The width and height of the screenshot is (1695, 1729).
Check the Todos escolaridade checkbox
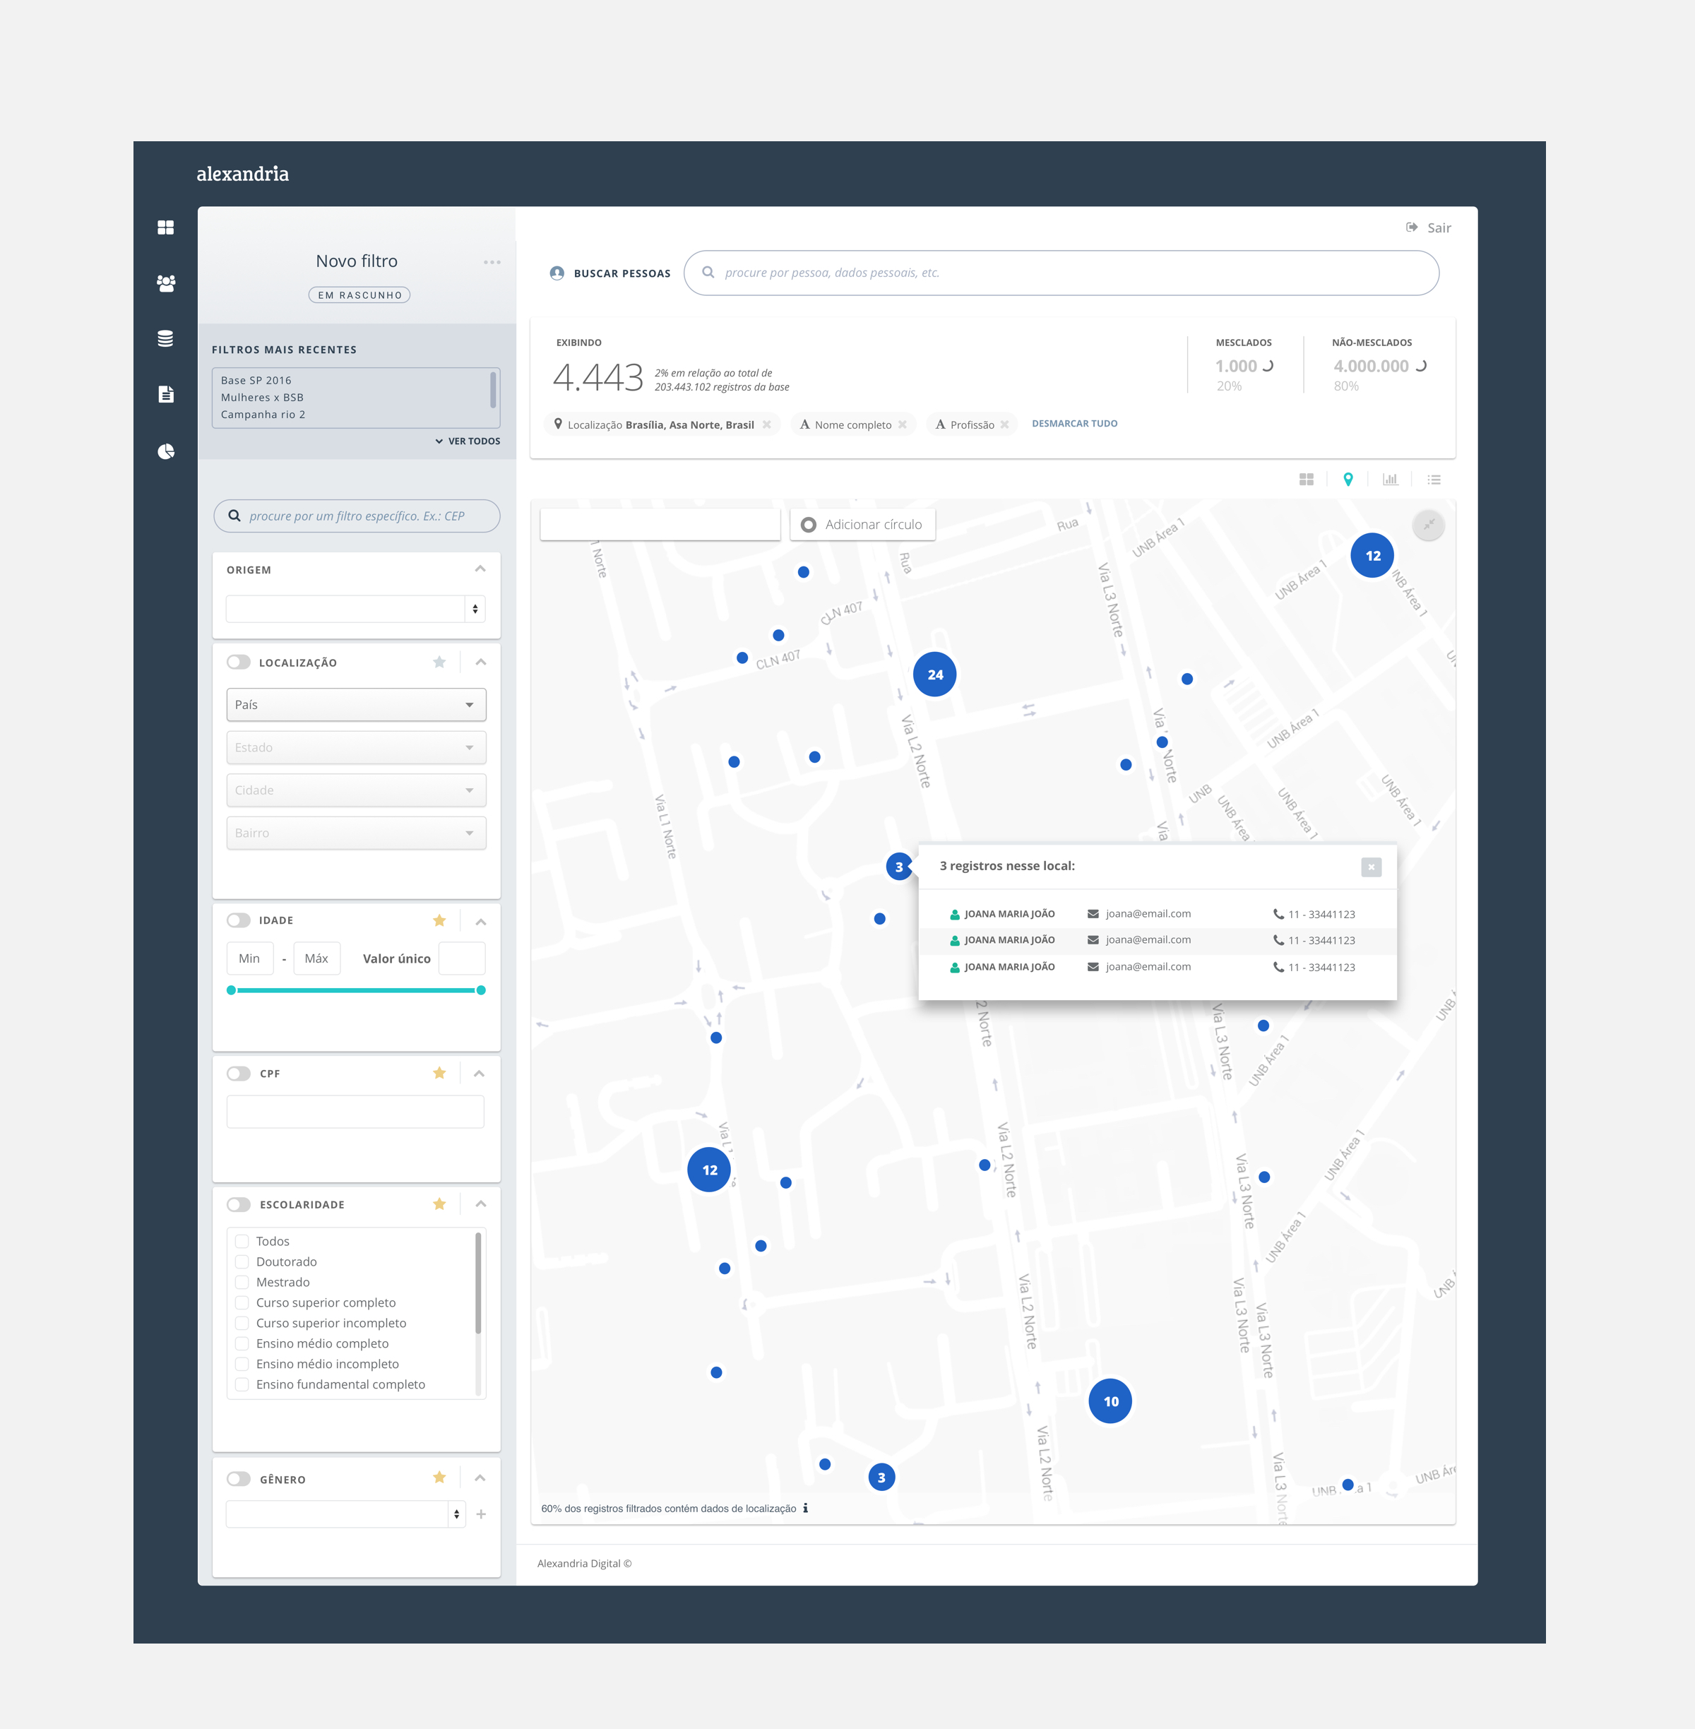242,1241
